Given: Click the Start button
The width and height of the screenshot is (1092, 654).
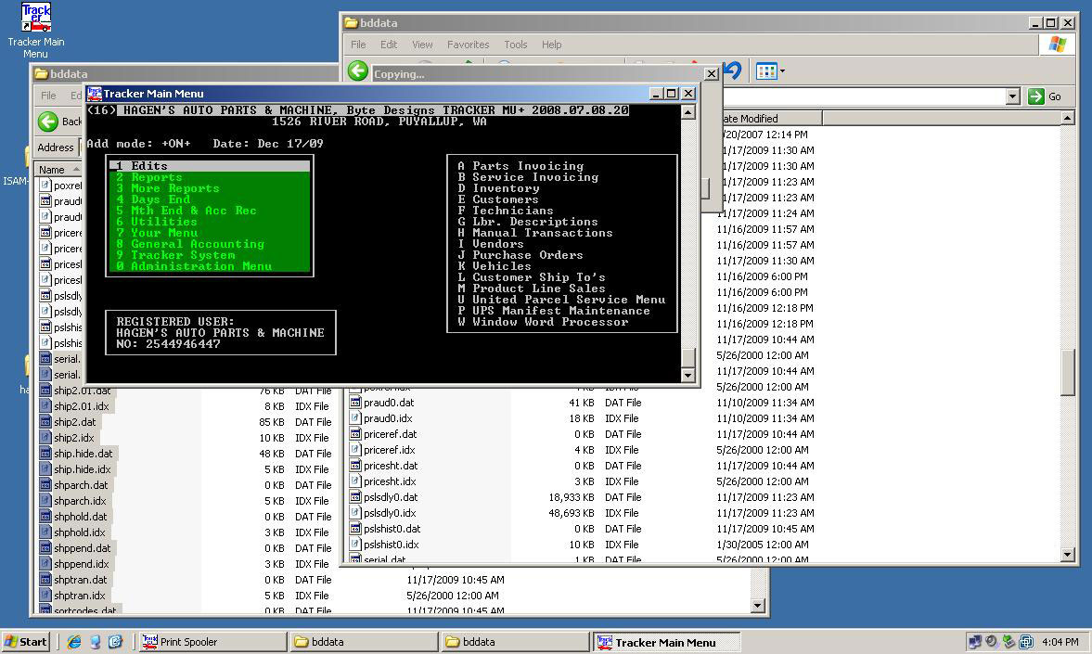Looking at the screenshot, I should [x=26, y=641].
